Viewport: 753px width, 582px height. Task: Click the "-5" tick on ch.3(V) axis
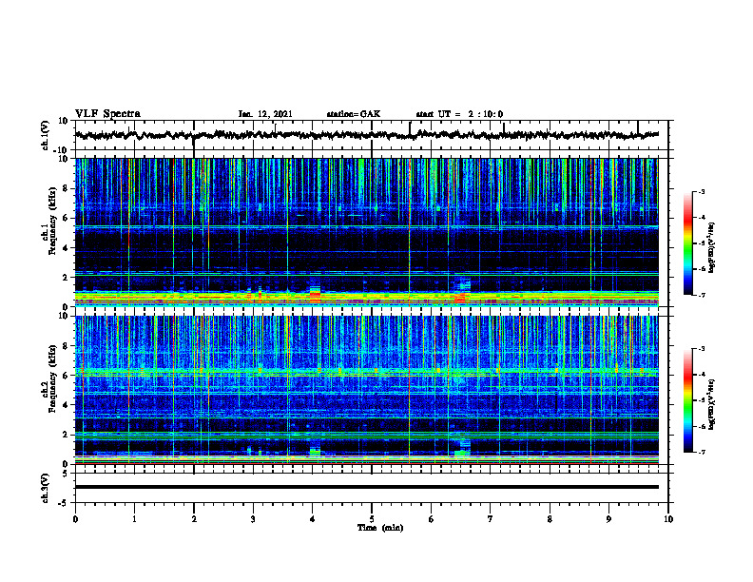64,503
